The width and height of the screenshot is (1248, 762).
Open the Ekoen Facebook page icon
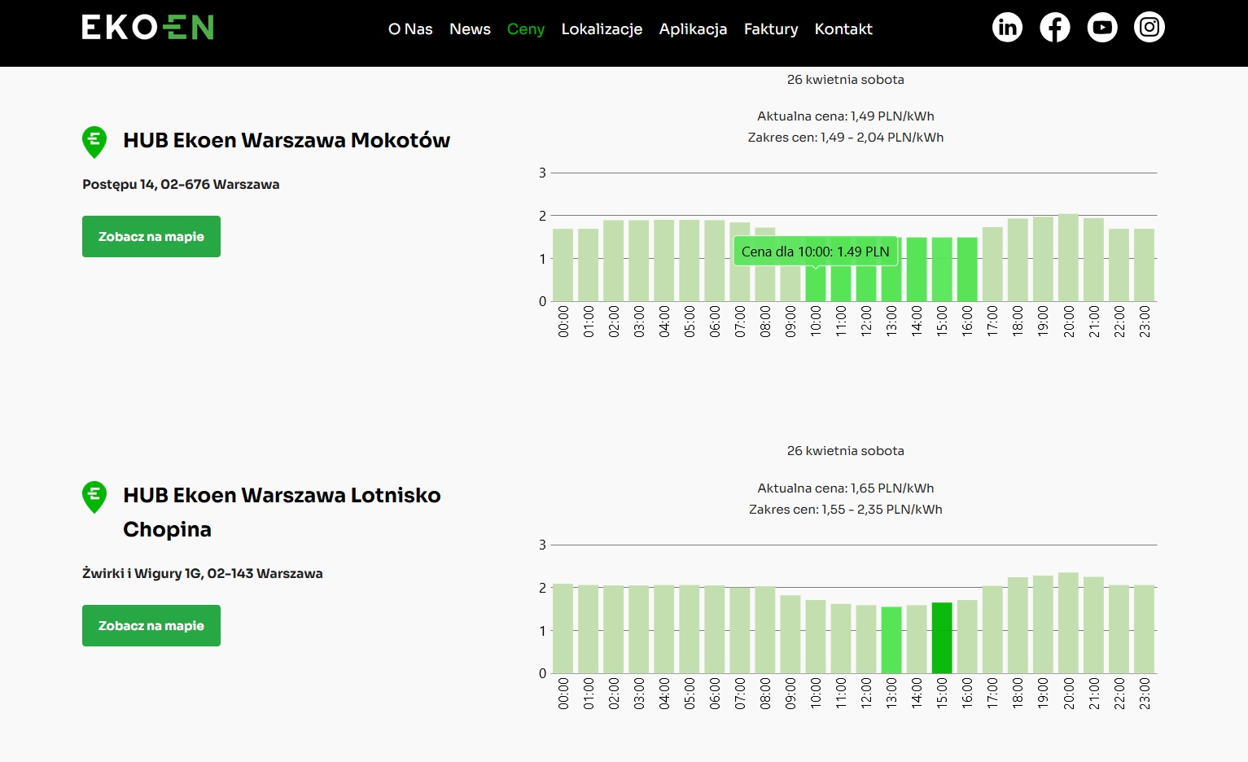pos(1054,28)
